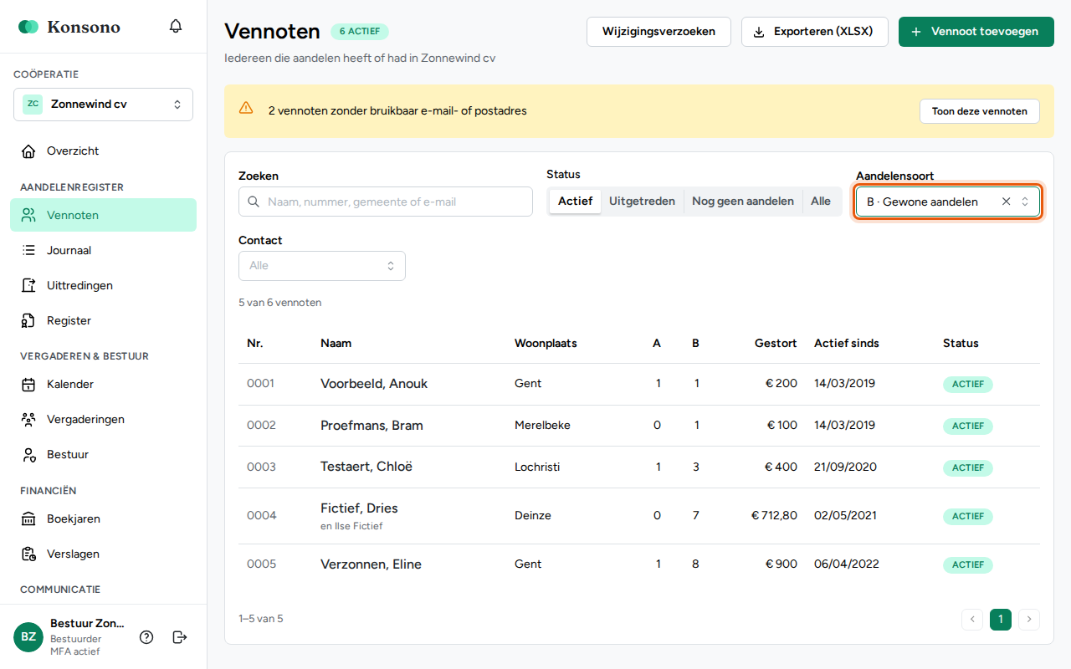Open the notifications bell
Image resolution: width=1071 pixels, height=669 pixels.
pos(176,26)
